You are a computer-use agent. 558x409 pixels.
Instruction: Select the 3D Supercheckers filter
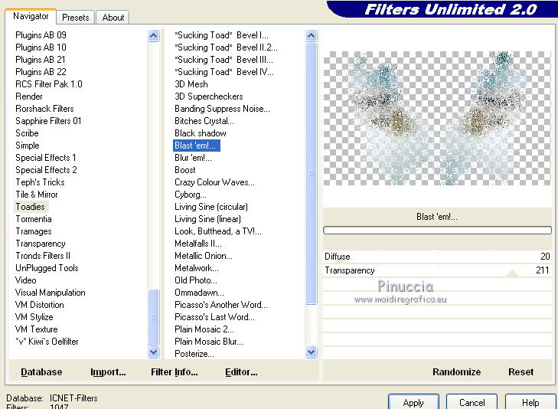point(208,96)
